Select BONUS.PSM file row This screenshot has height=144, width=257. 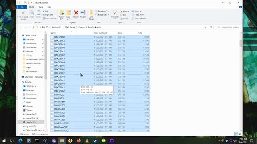(x=100, y=102)
